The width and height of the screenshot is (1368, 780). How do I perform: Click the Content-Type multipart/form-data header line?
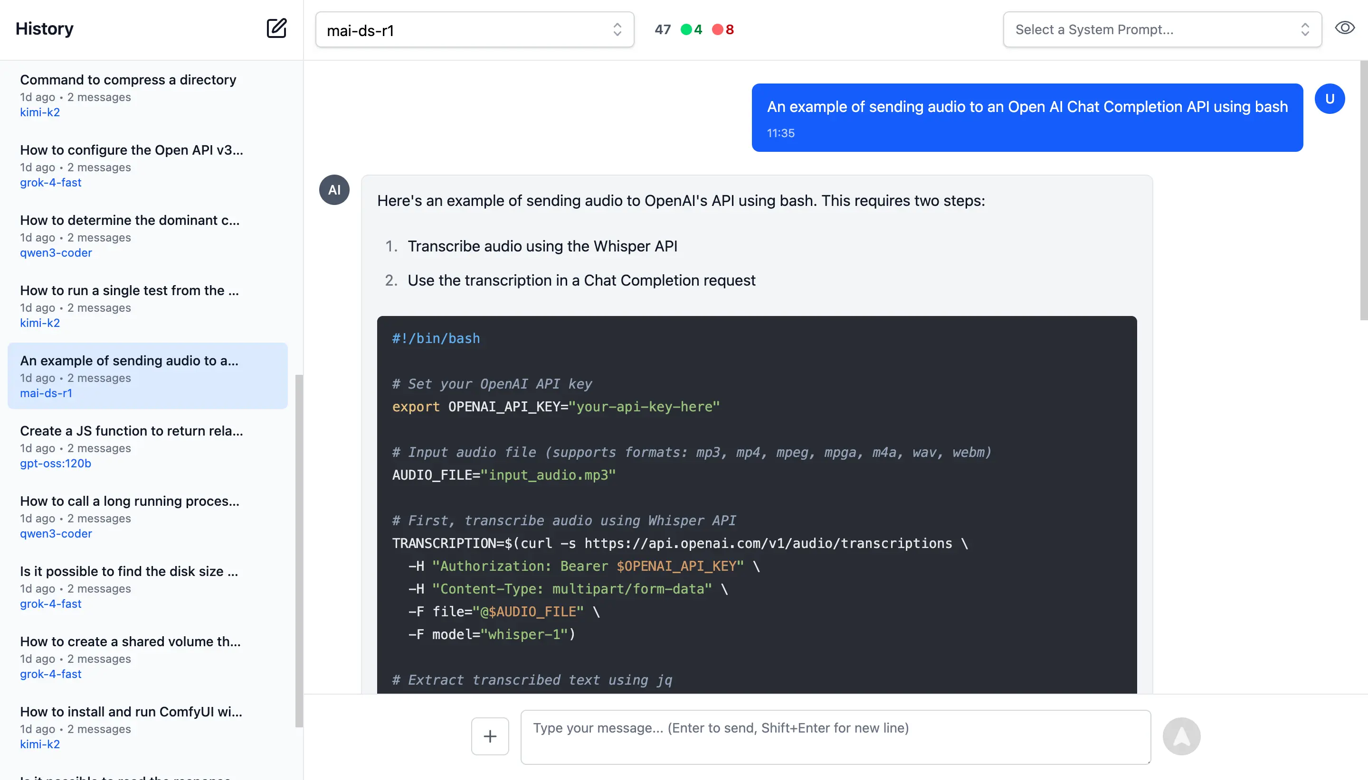[x=568, y=589]
